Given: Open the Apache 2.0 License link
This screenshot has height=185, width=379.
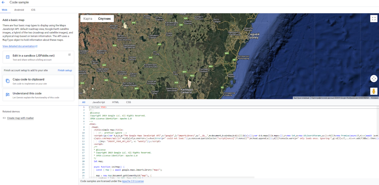Looking at the screenshot, I should [x=133, y=181].
